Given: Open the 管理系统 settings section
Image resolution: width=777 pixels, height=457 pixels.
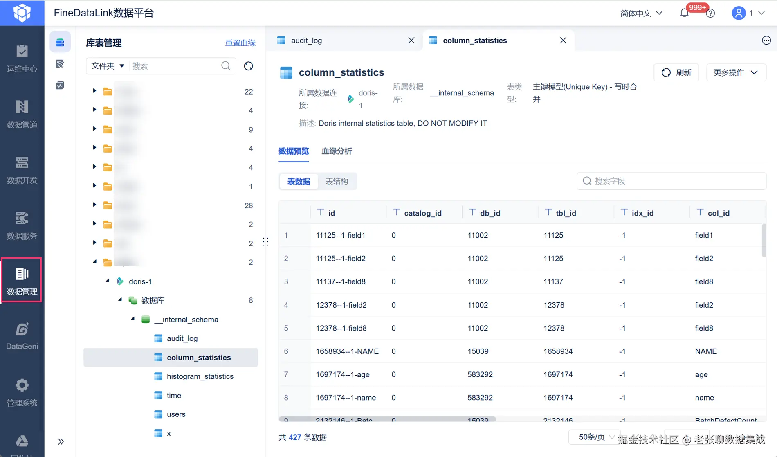Looking at the screenshot, I should [x=22, y=392].
